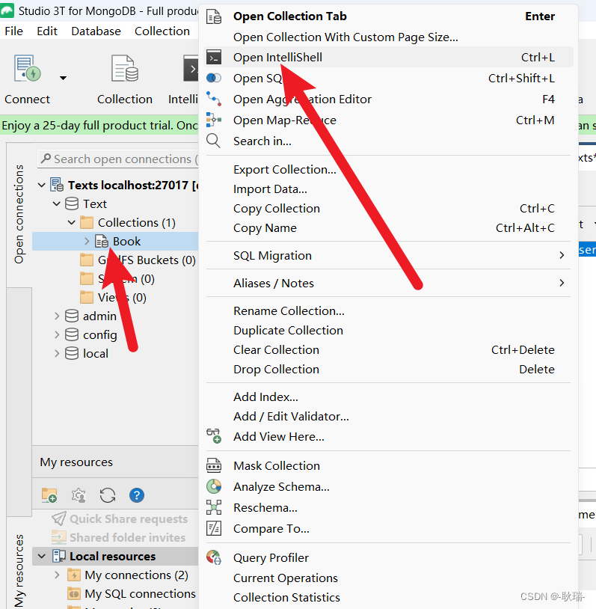Open the SQL Migration submenu
The width and height of the screenshot is (596, 609).
pyautogui.click(x=388, y=256)
